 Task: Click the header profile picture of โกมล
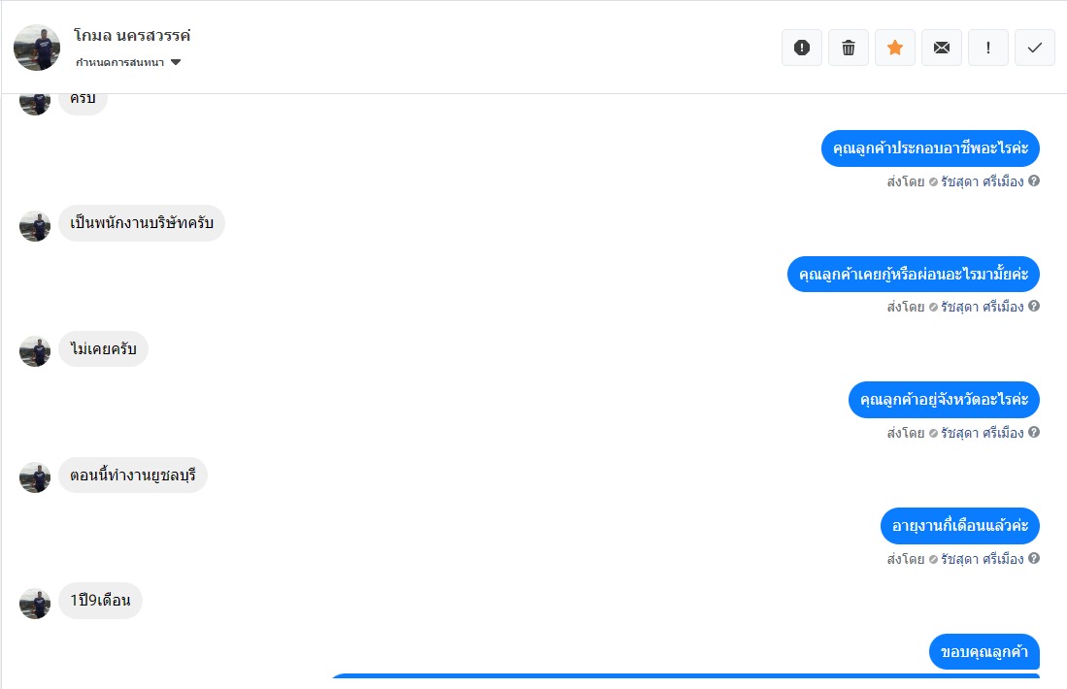point(37,48)
